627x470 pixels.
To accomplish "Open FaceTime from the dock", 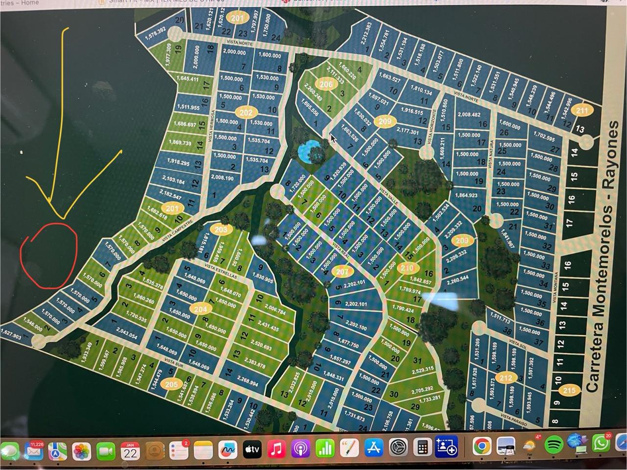I will click(106, 451).
